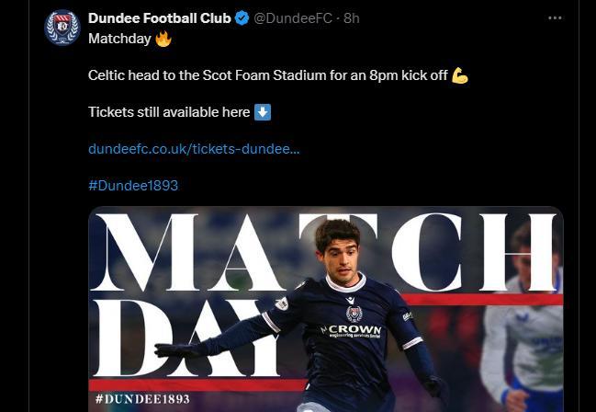Open the @DundeeFC handle

click(x=293, y=18)
